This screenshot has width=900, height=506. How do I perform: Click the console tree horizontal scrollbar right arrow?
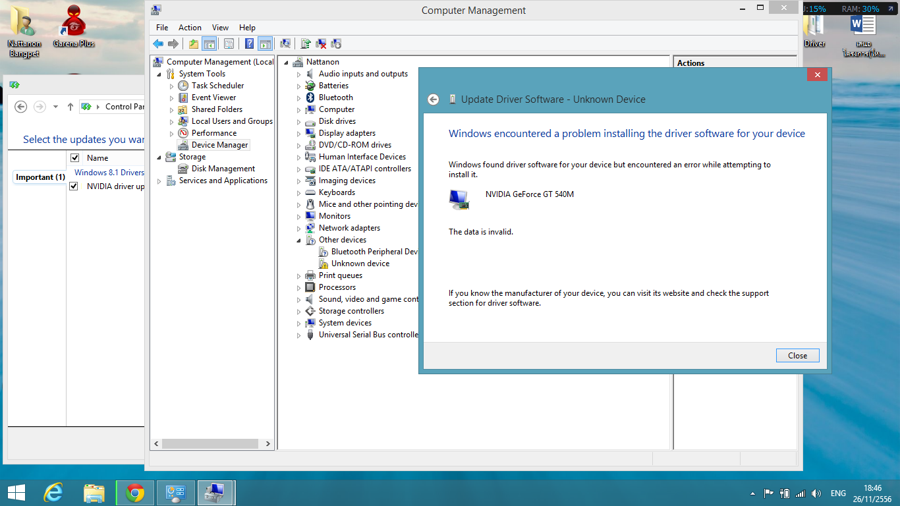[x=268, y=444]
